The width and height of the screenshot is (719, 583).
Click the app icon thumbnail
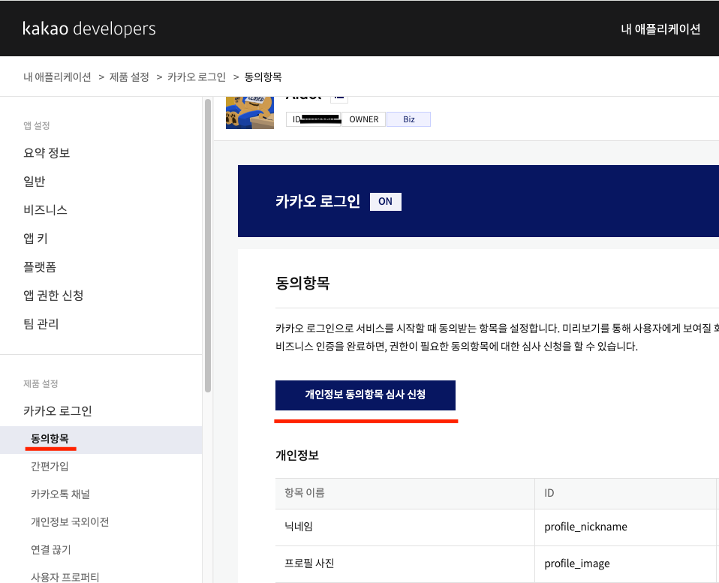[x=250, y=113]
